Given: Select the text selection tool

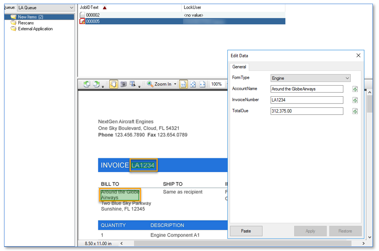Looking at the screenshot, I should pos(132,84).
